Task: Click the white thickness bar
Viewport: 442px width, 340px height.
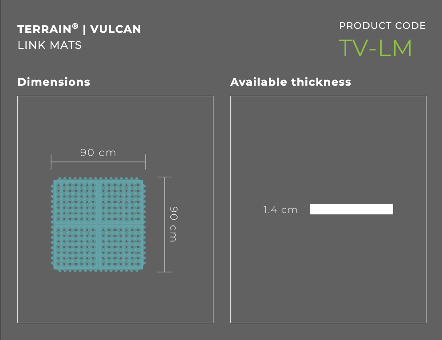Action: pyautogui.click(x=351, y=209)
